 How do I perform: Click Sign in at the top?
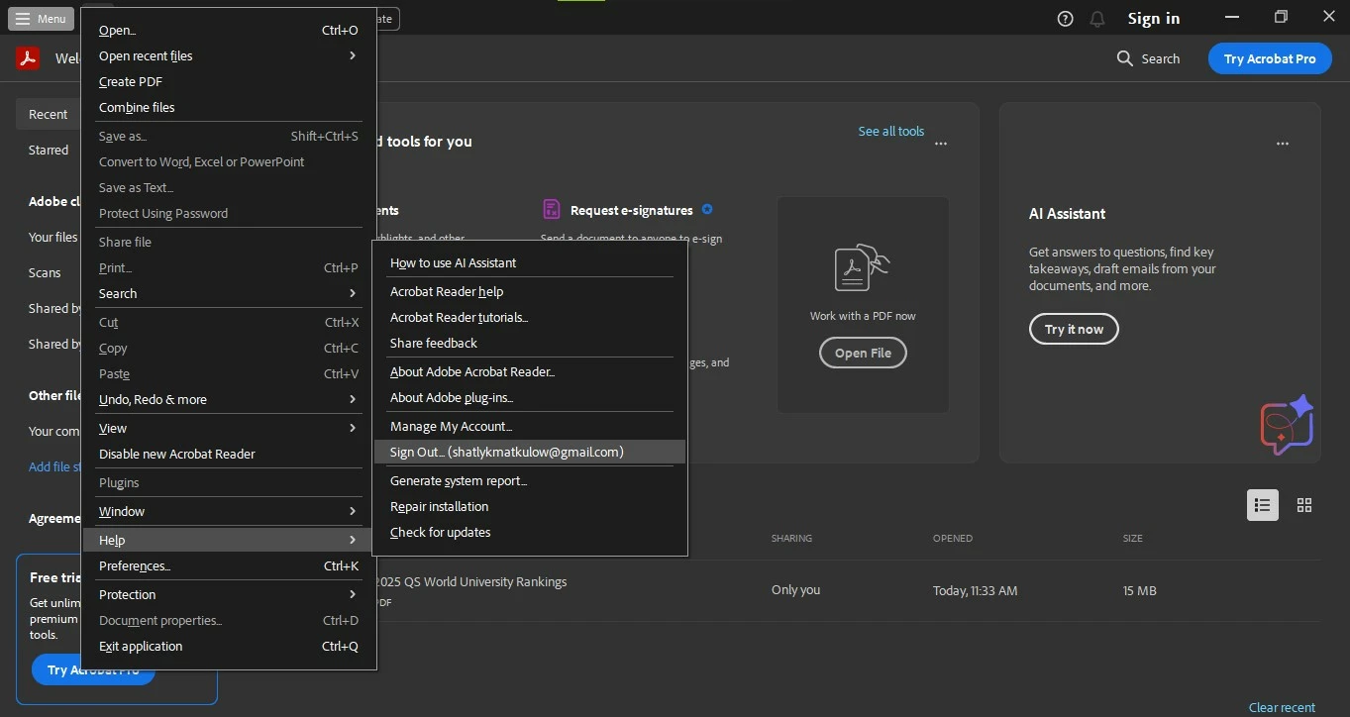(1154, 18)
